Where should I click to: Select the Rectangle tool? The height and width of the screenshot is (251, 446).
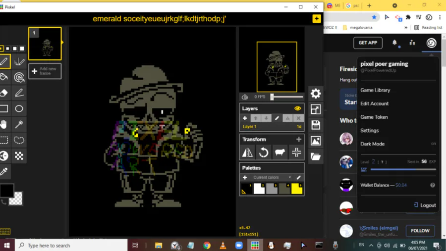(x=4, y=108)
